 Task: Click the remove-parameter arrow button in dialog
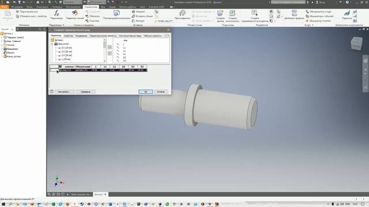pyautogui.click(x=110, y=53)
